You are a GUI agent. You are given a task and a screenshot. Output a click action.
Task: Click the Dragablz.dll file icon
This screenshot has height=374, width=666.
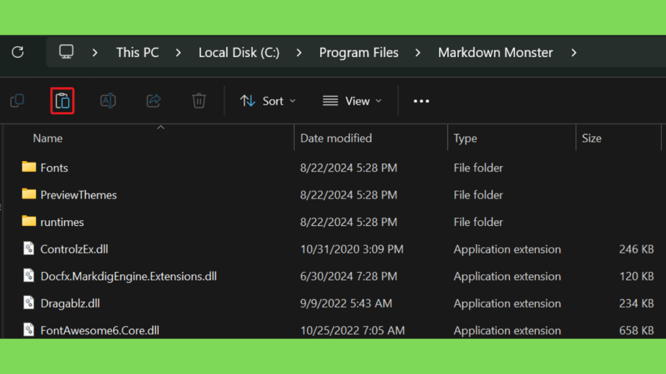(x=29, y=303)
